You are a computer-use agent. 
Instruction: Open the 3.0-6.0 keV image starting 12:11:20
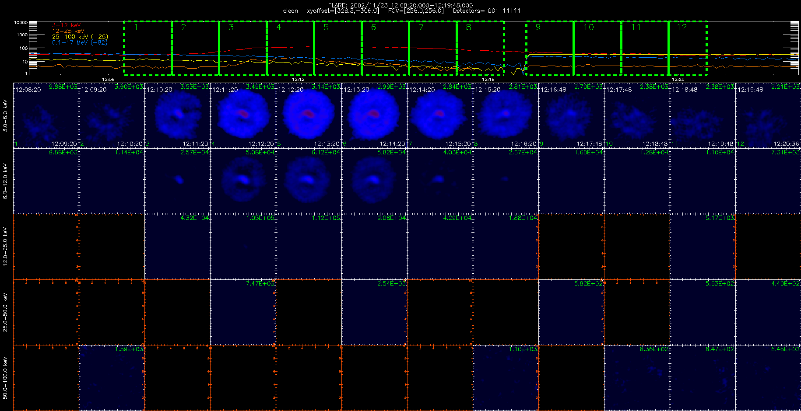click(243, 115)
